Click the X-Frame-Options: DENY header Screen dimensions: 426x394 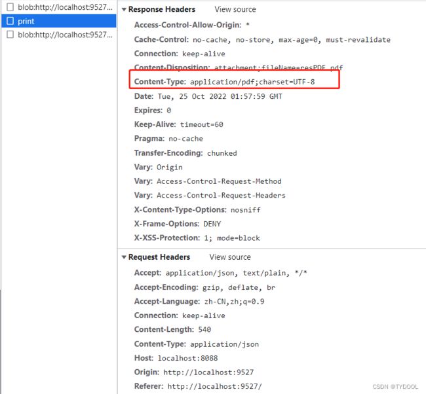pyautogui.click(x=178, y=224)
